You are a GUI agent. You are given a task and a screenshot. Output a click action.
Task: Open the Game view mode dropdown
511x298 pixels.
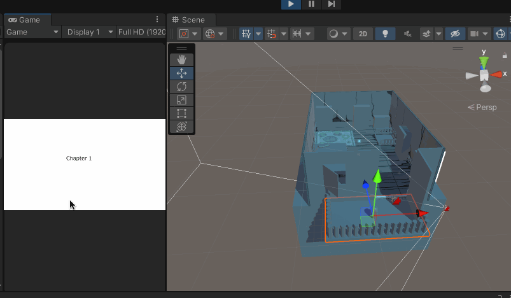coord(32,32)
